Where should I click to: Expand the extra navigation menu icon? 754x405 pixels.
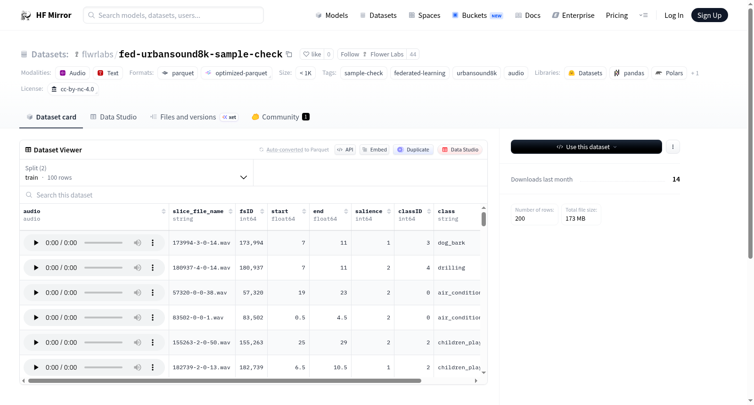click(643, 16)
